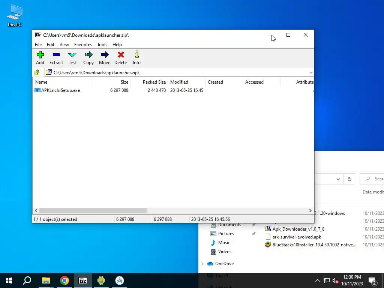Open the Info toolbar button

[136, 58]
